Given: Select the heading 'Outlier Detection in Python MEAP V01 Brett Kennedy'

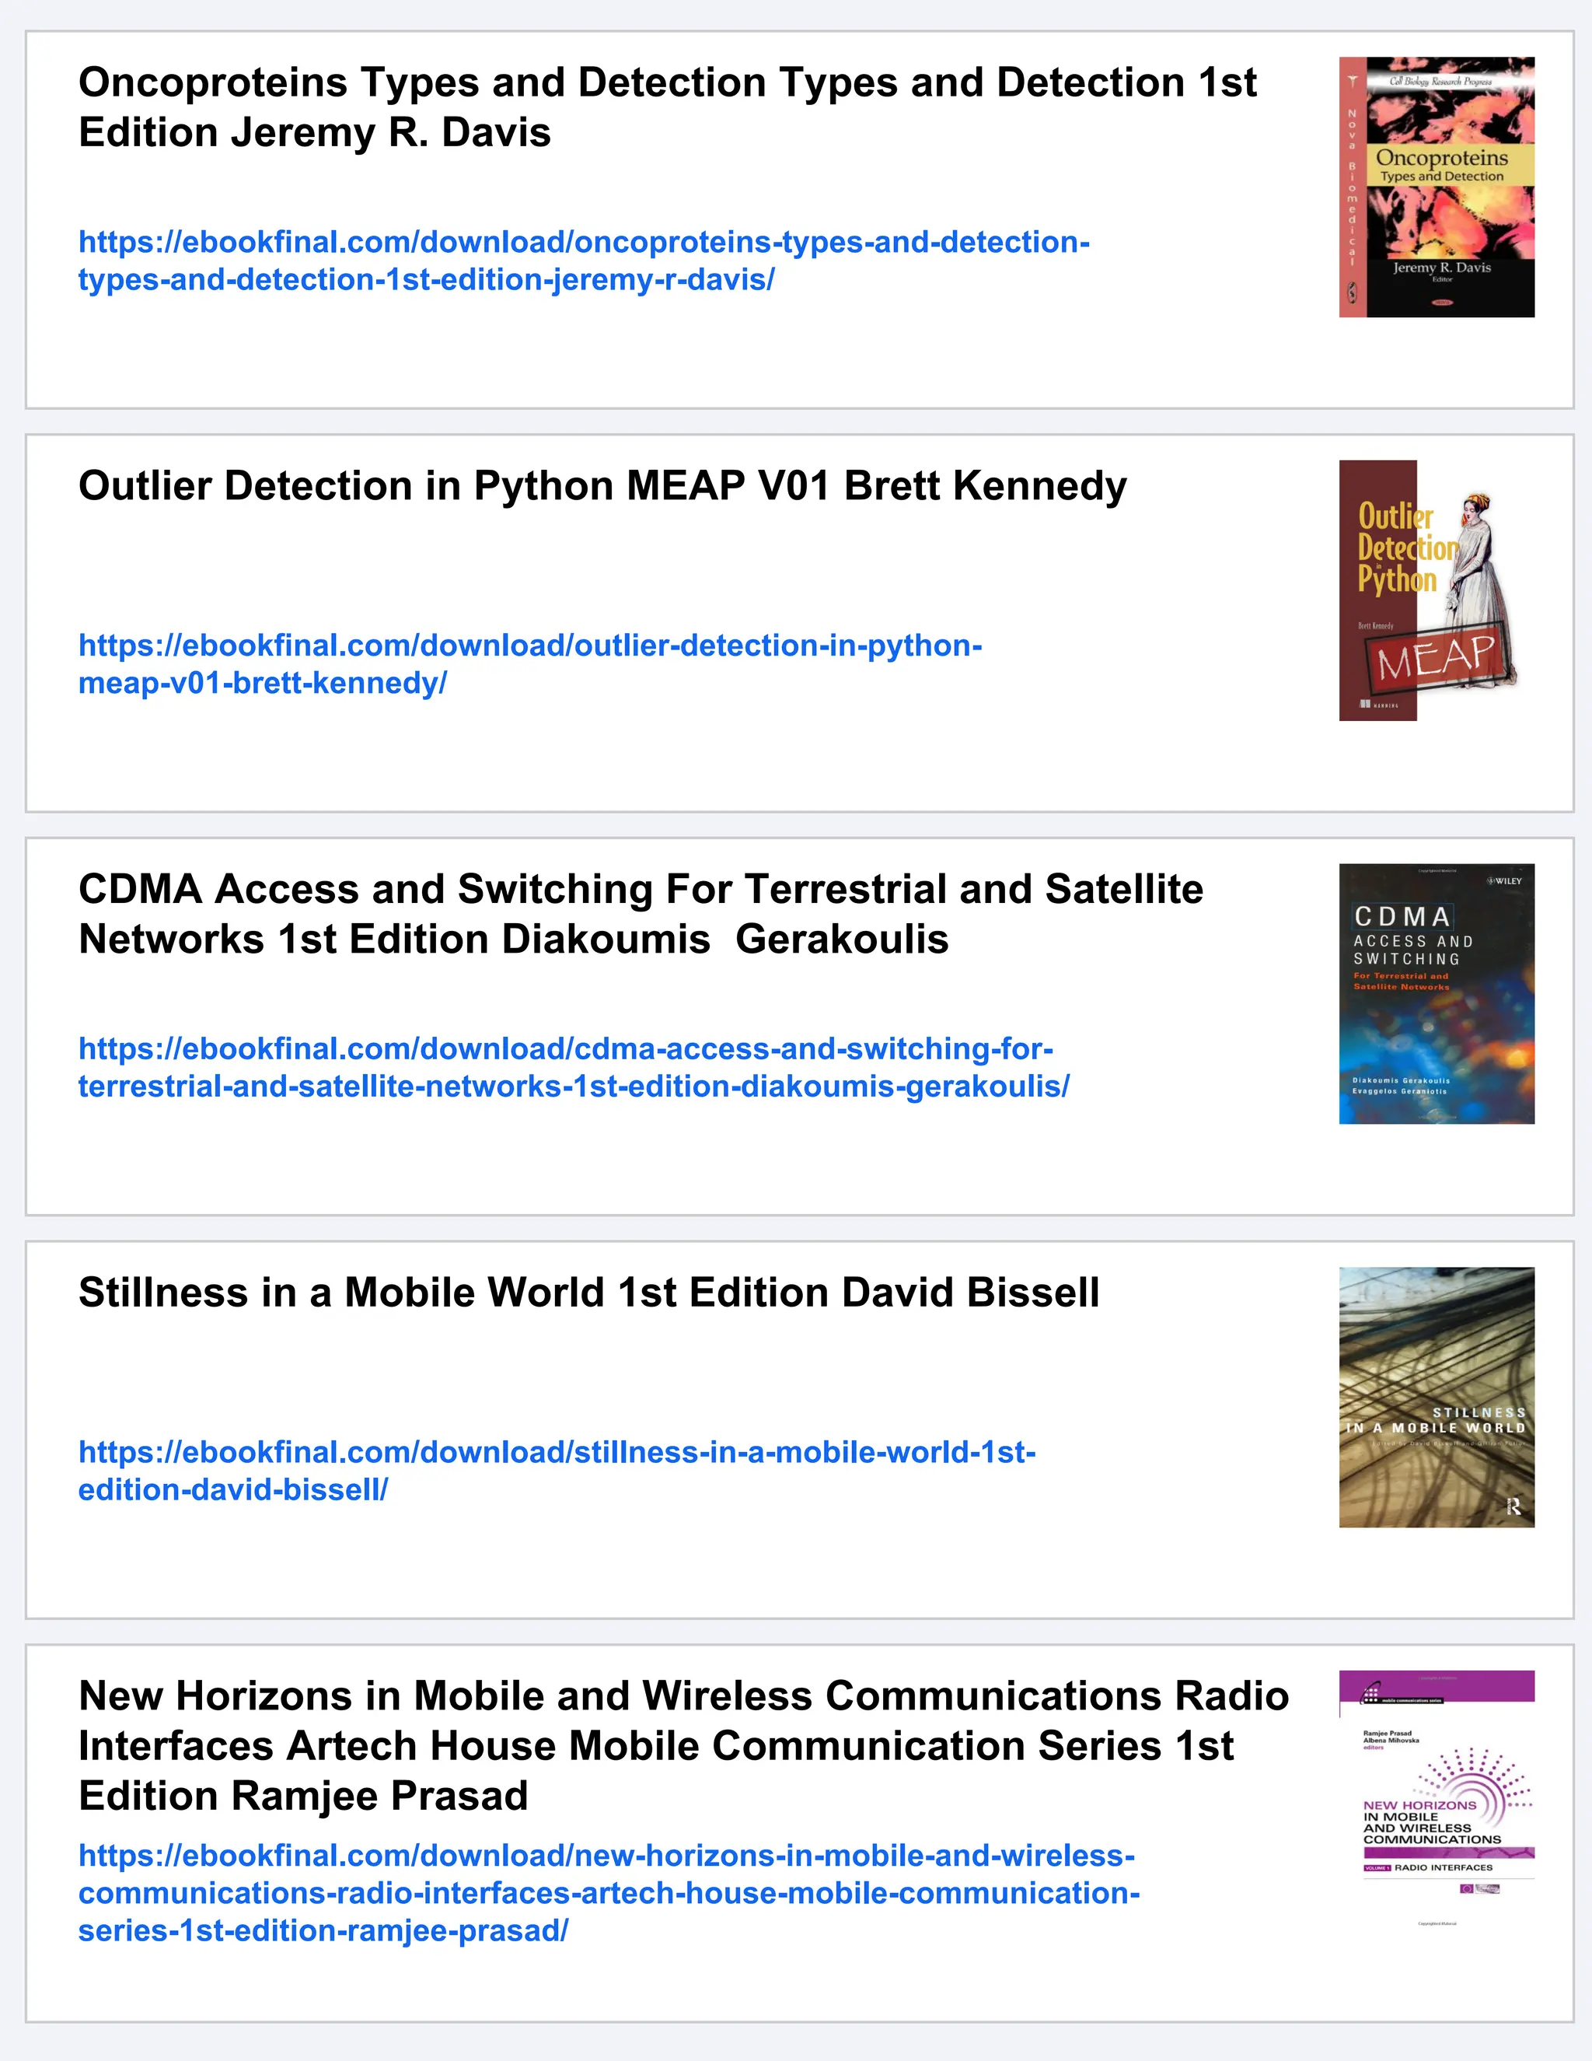Looking at the screenshot, I should 602,486.
